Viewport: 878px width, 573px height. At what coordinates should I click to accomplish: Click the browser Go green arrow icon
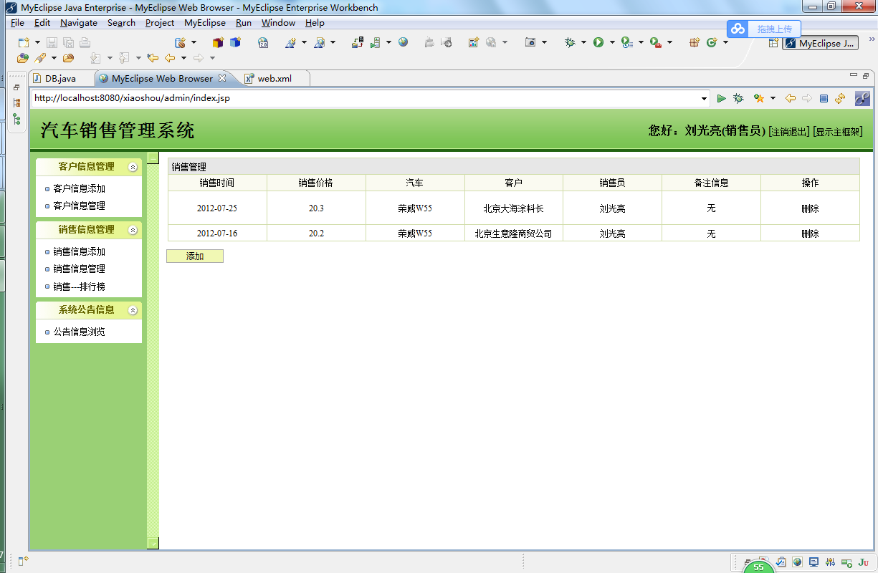pos(722,98)
